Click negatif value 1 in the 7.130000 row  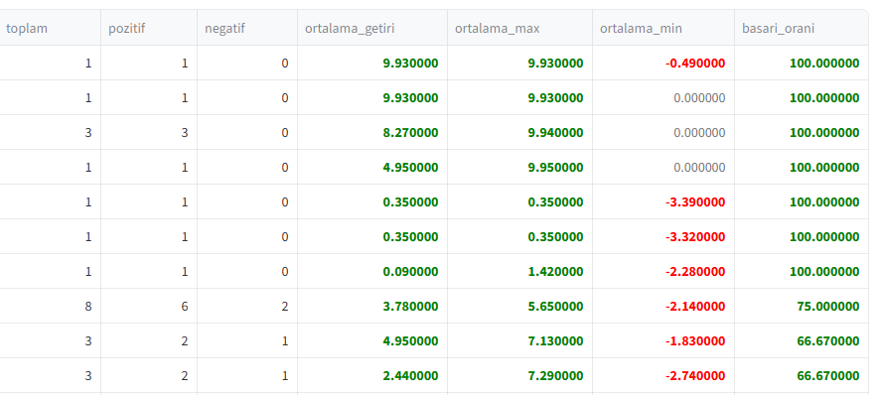(x=247, y=341)
